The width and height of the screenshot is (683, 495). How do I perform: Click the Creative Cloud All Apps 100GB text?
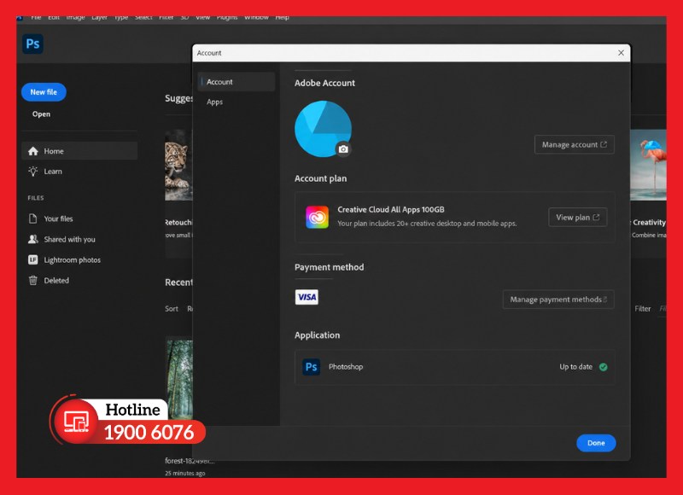tap(391, 209)
